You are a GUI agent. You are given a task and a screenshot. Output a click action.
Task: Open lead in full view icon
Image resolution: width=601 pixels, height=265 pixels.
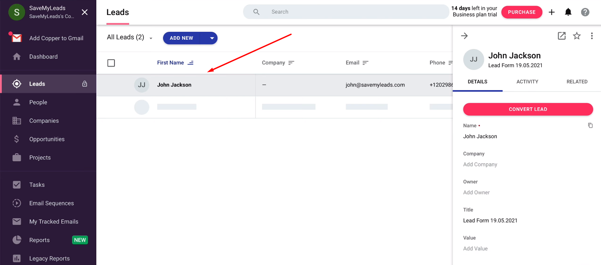click(x=562, y=36)
